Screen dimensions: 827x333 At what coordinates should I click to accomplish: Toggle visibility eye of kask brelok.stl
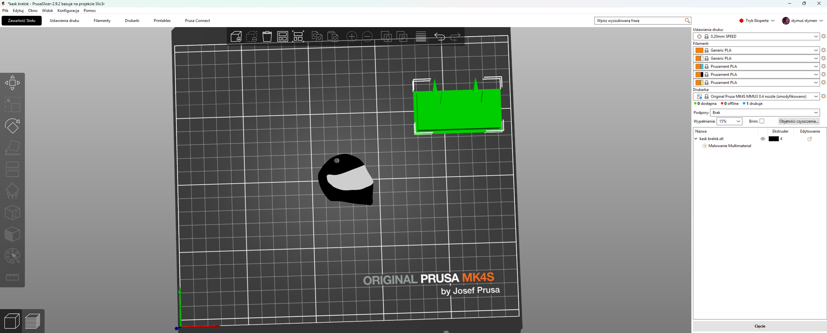coord(763,139)
